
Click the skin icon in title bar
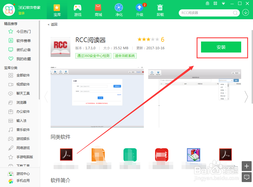[x=215, y=3]
